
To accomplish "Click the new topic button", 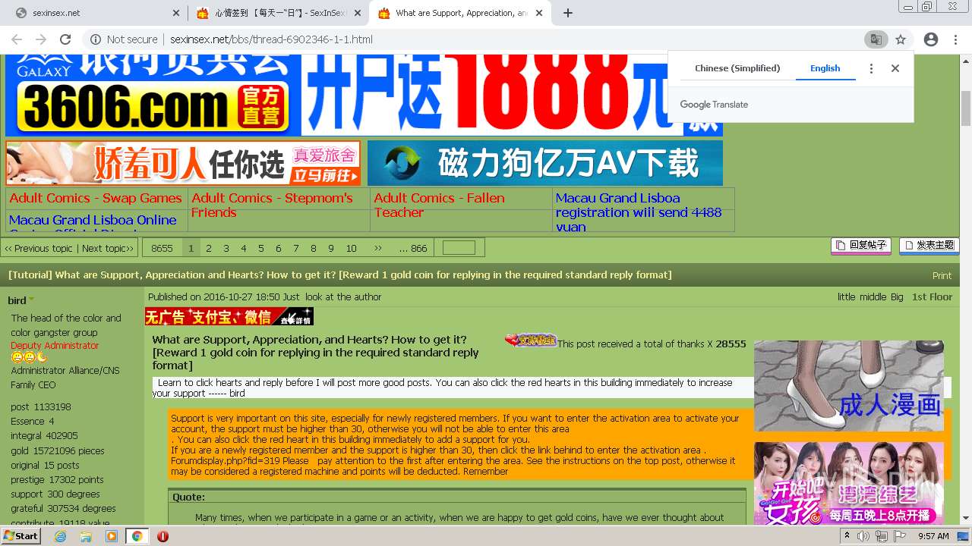I will (929, 245).
